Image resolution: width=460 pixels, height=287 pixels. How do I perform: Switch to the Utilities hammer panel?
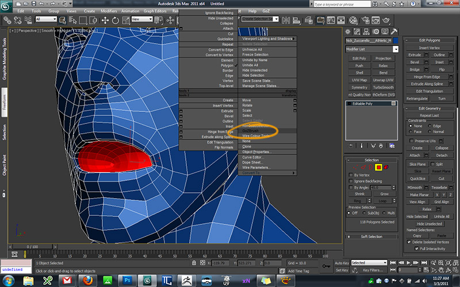coord(394,32)
